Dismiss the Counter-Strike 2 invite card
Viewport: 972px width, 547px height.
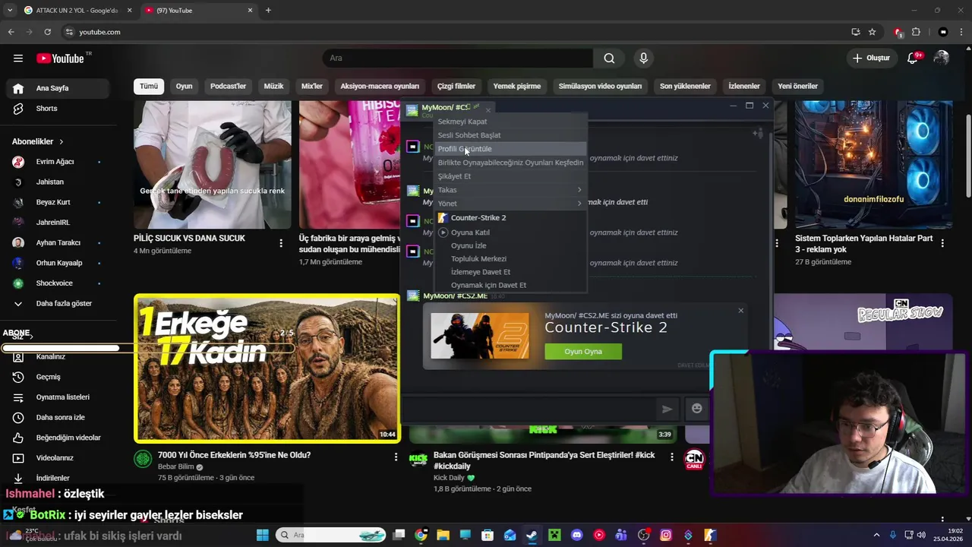[740, 311]
